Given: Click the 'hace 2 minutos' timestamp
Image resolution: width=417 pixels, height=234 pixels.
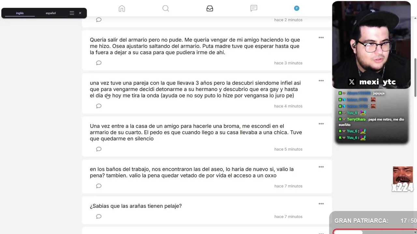Looking at the screenshot, I should tap(288, 20).
